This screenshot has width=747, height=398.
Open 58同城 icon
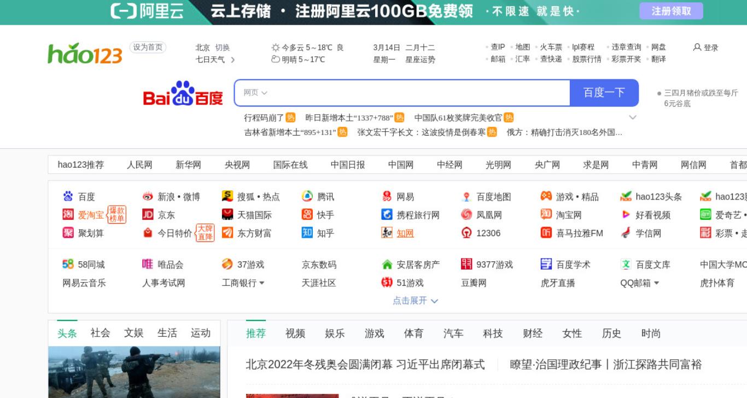[68, 264]
